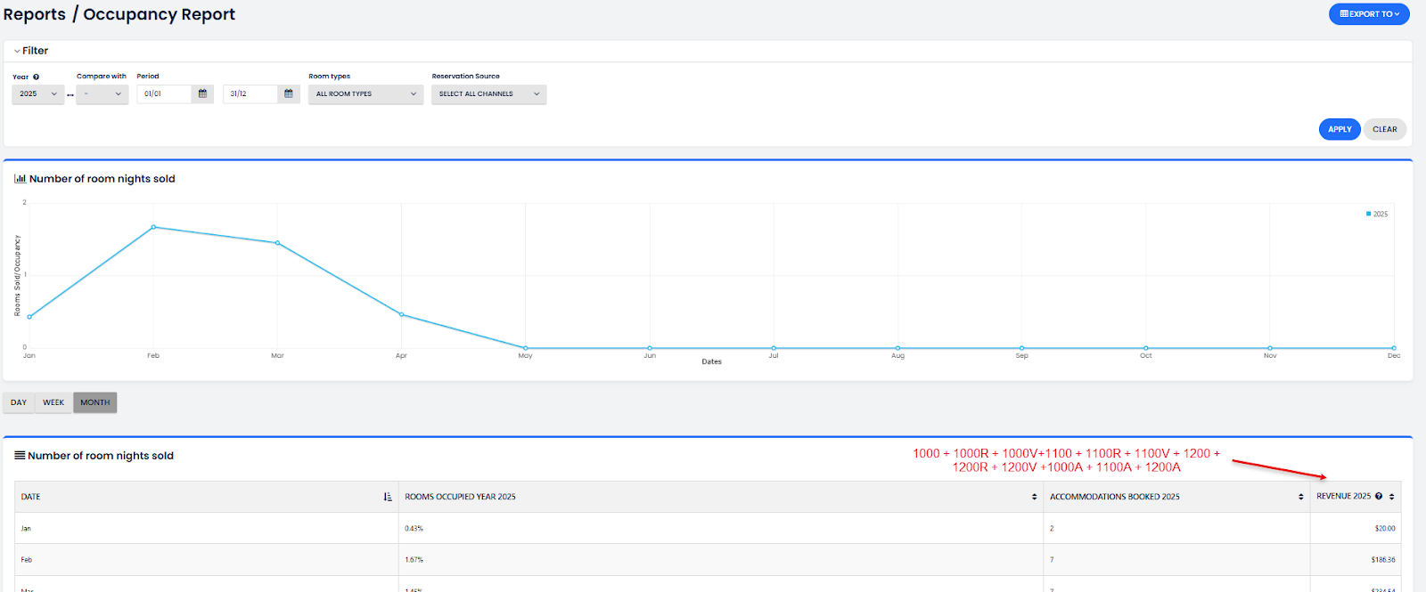Switch chart view to Day

[19, 402]
